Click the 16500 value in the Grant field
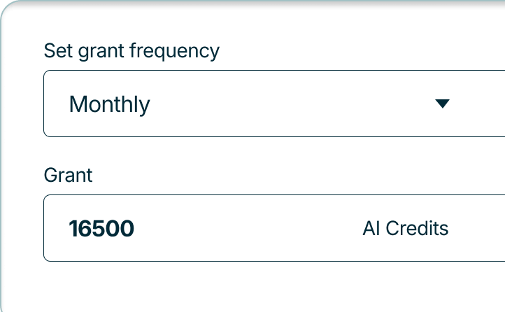505x312 pixels. click(x=101, y=229)
